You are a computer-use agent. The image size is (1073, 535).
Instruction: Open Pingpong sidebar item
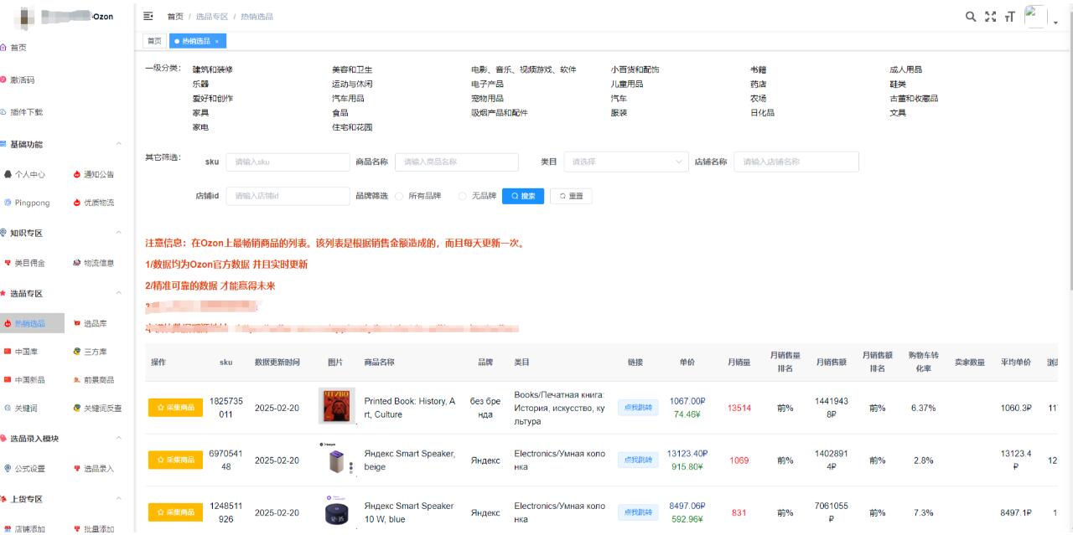click(32, 203)
